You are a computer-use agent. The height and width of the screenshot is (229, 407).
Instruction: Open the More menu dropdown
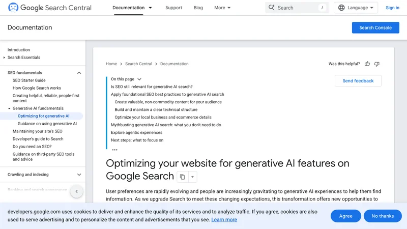coord(222,8)
